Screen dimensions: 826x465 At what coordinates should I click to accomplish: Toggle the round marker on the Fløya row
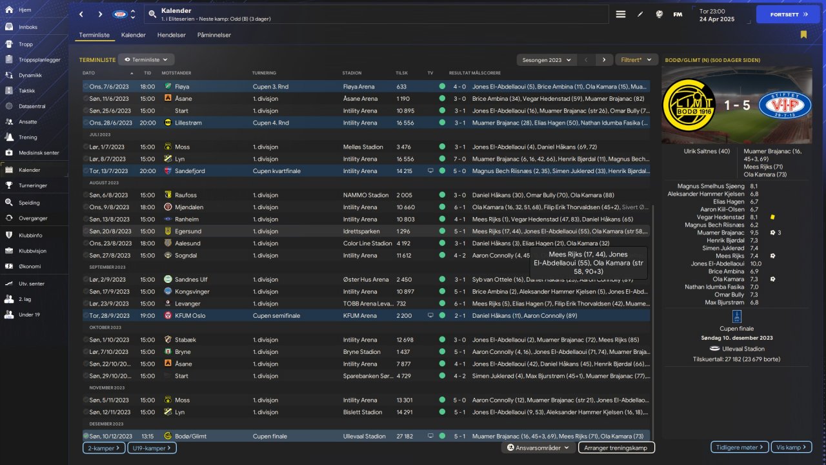tap(86, 86)
